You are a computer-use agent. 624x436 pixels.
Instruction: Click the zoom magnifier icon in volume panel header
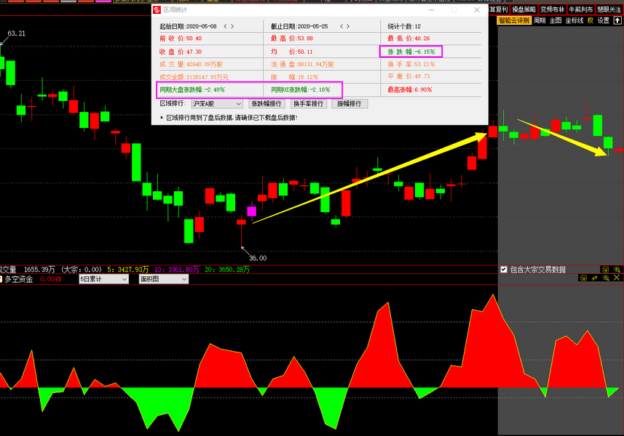click(617, 269)
